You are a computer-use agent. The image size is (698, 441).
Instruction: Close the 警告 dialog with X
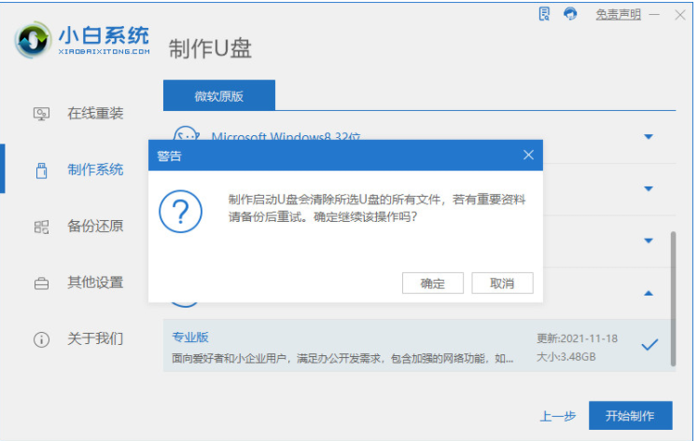528,155
